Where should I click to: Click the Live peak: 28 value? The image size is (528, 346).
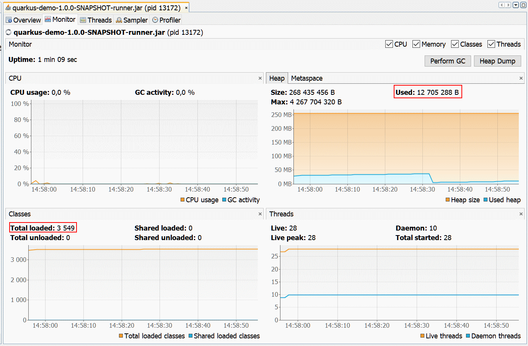[293, 238]
